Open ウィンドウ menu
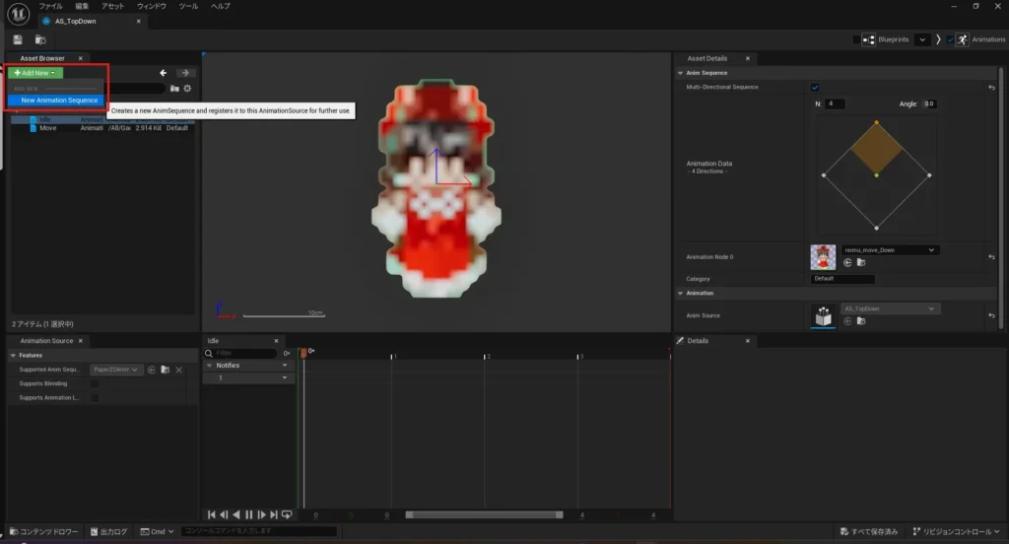Screen dimensions: 1009x544 (151, 6)
